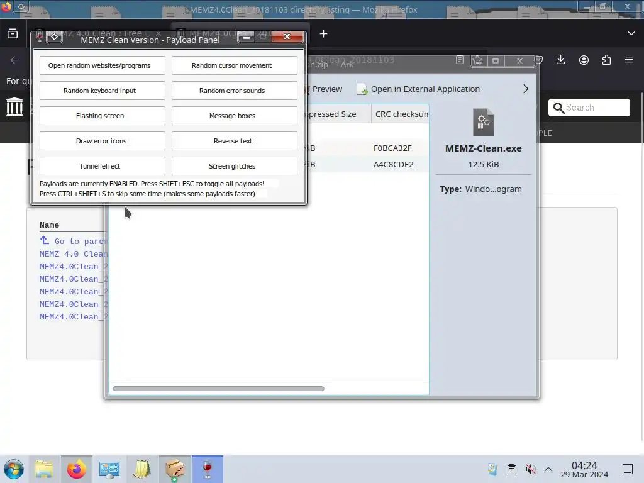Toggle 'Reverse text' payload
The width and height of the screenshot is (644, 483).
click(234, 141)
